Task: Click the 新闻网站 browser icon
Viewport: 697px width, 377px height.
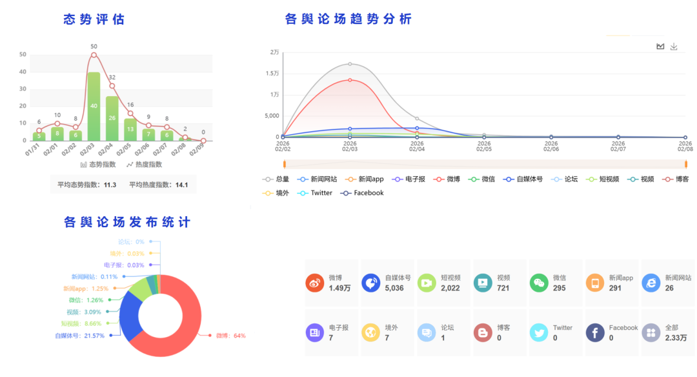Action: point(651,283)
